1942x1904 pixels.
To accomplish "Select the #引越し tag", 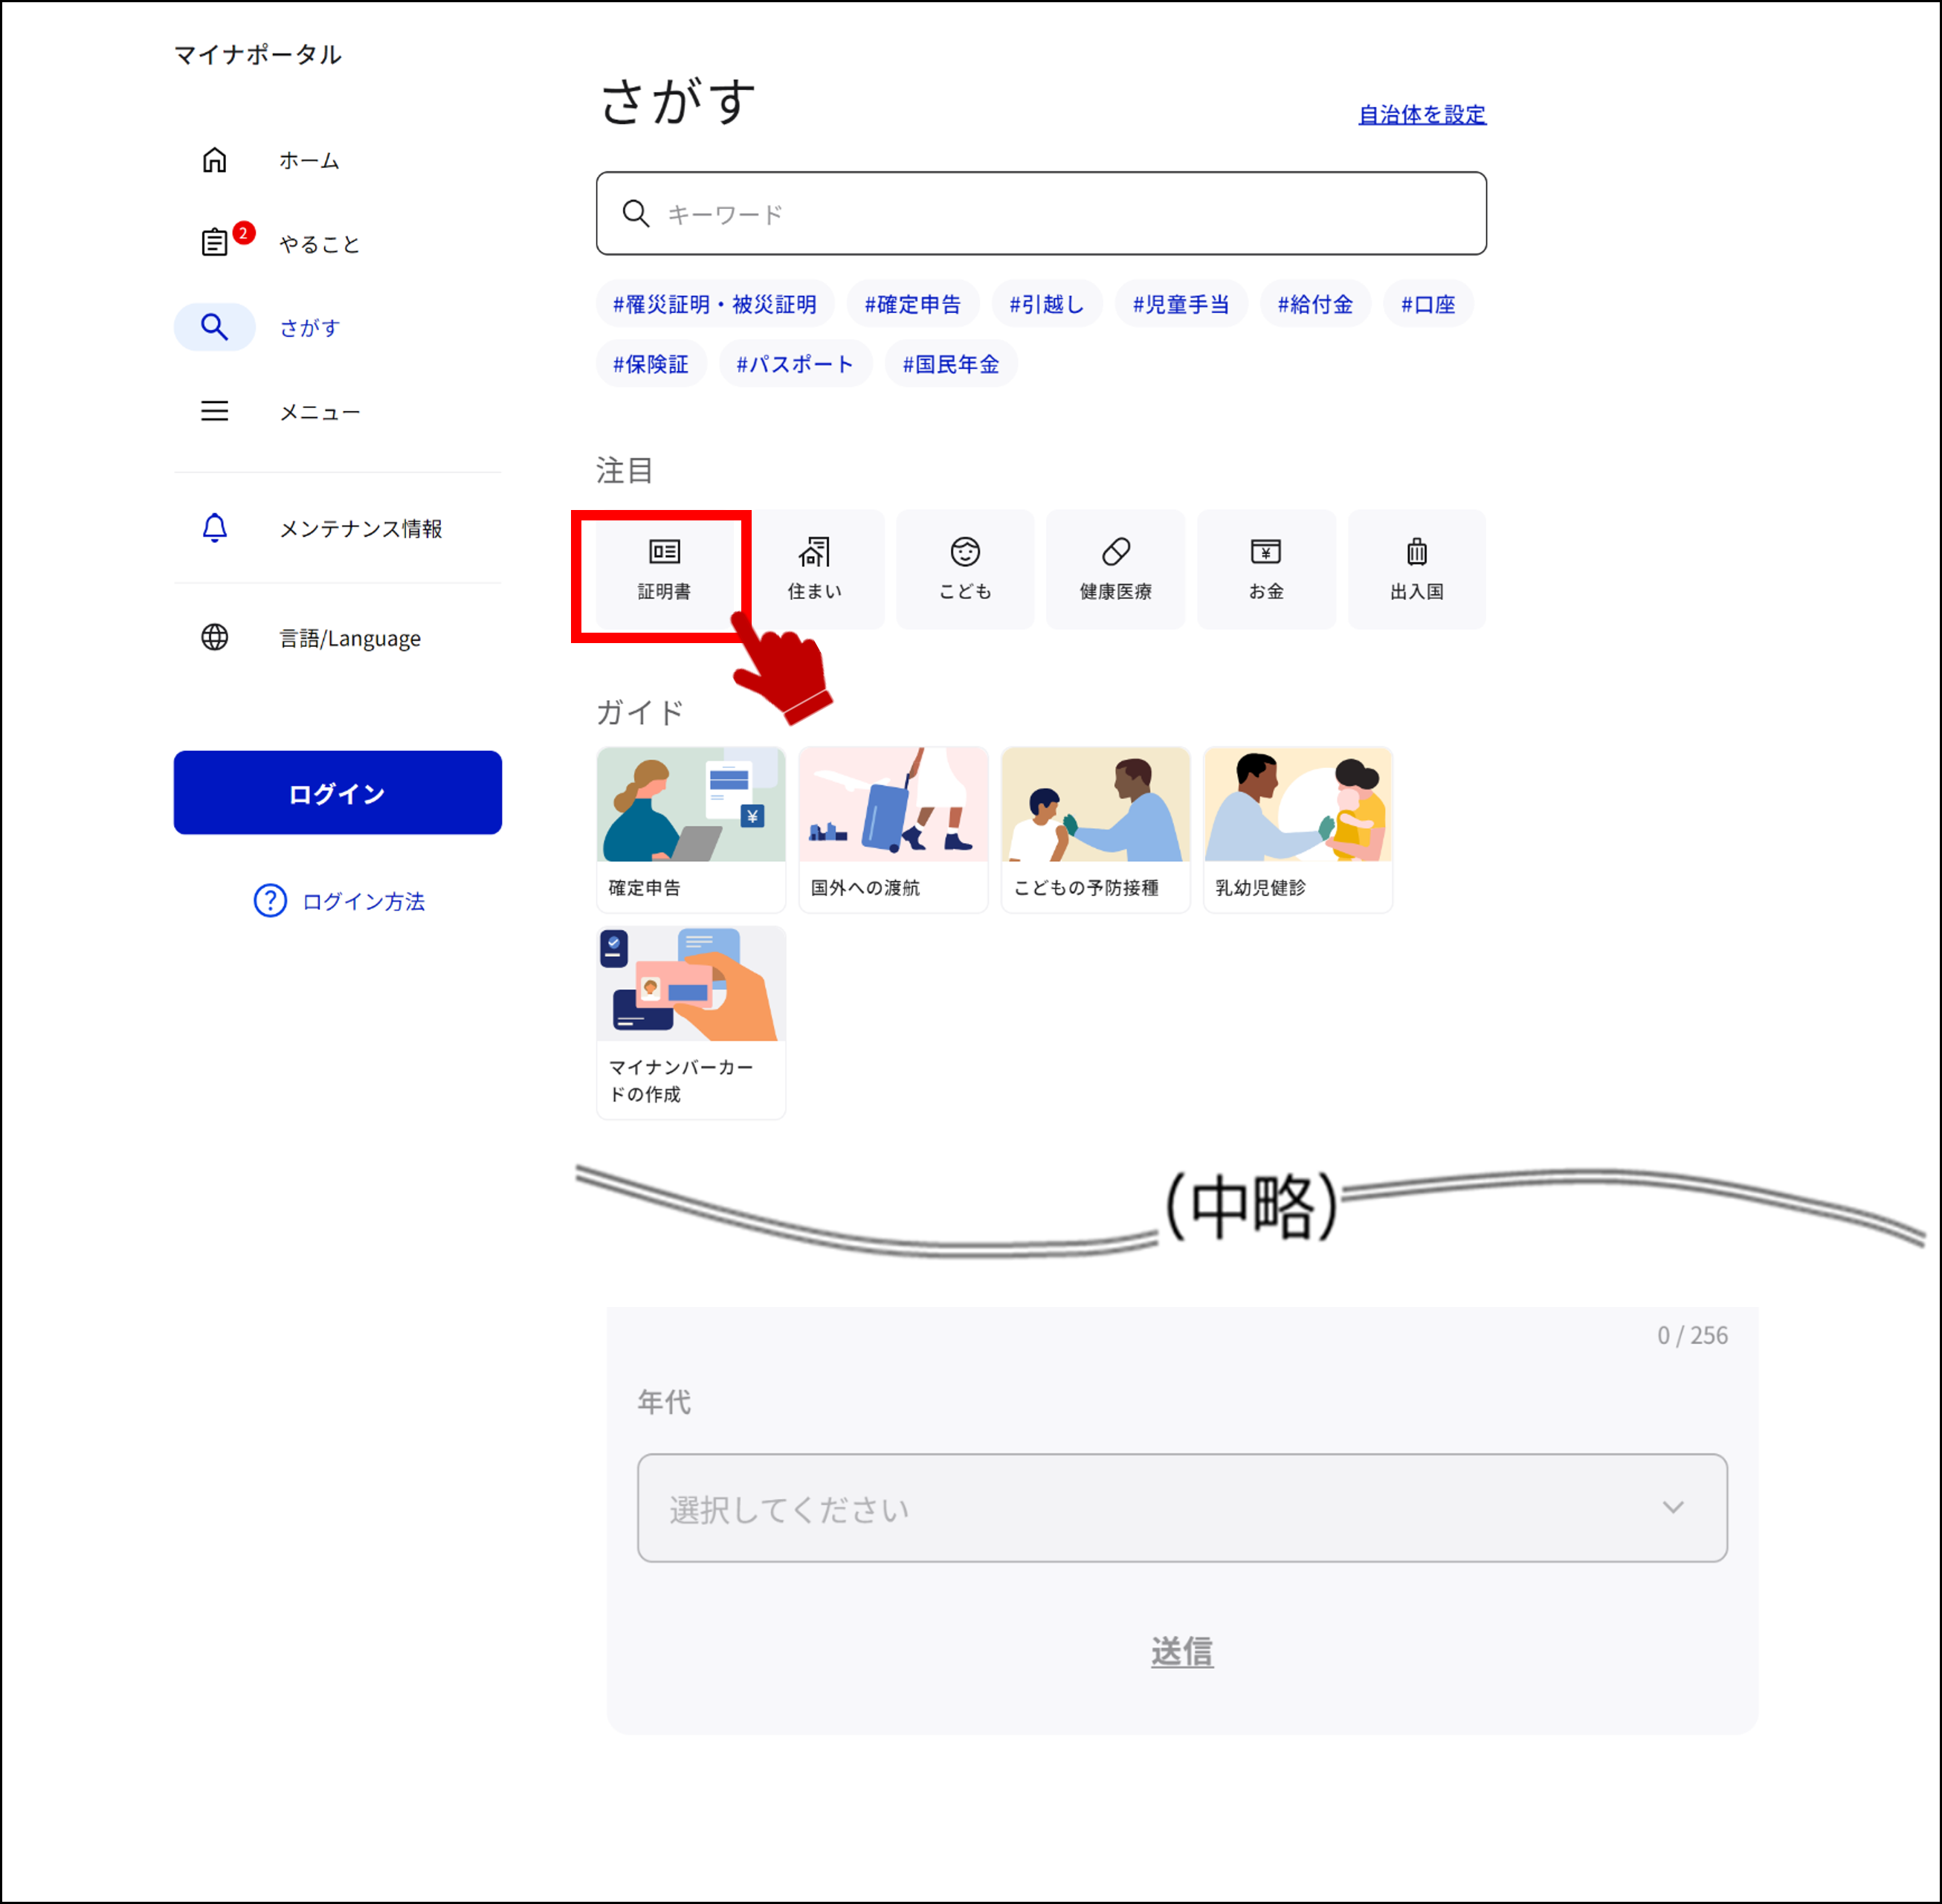I will [x=1047, y=304].
